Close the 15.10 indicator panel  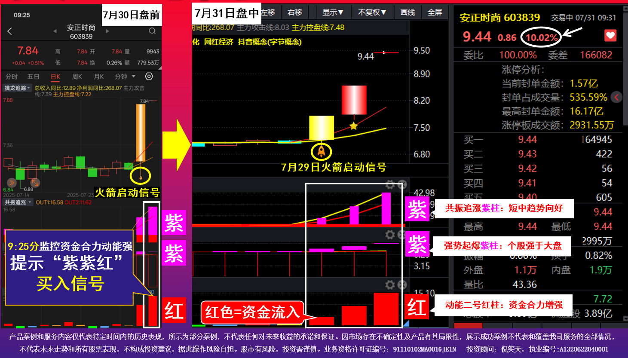coord(402,285)
